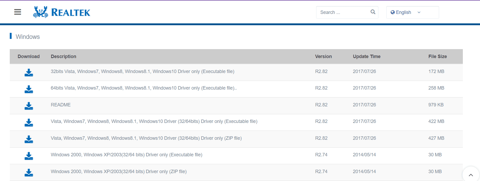Select the 64bits Vista driver description text

click(144, 88)
